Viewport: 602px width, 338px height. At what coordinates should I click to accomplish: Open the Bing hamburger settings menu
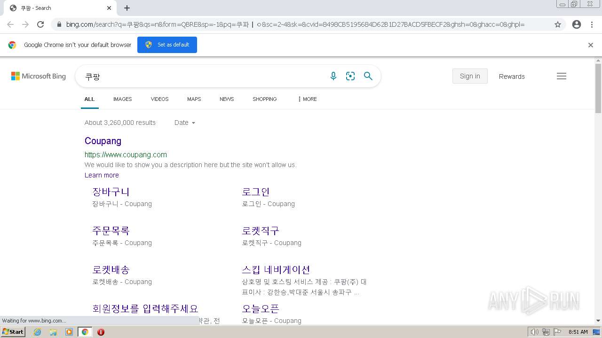(x=562, y=76)
